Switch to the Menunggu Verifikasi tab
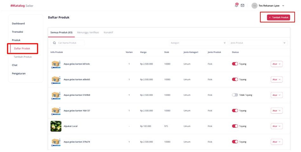The width and height of the screenshot is (301, 152). (x=88, y=33)
